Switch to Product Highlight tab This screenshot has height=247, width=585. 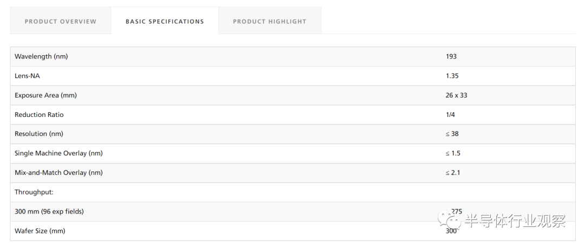click(x=270, y=22)
